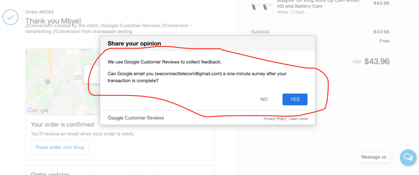Click the Your order is confirmed heading

pyautogui.click(x=62, y=124)
